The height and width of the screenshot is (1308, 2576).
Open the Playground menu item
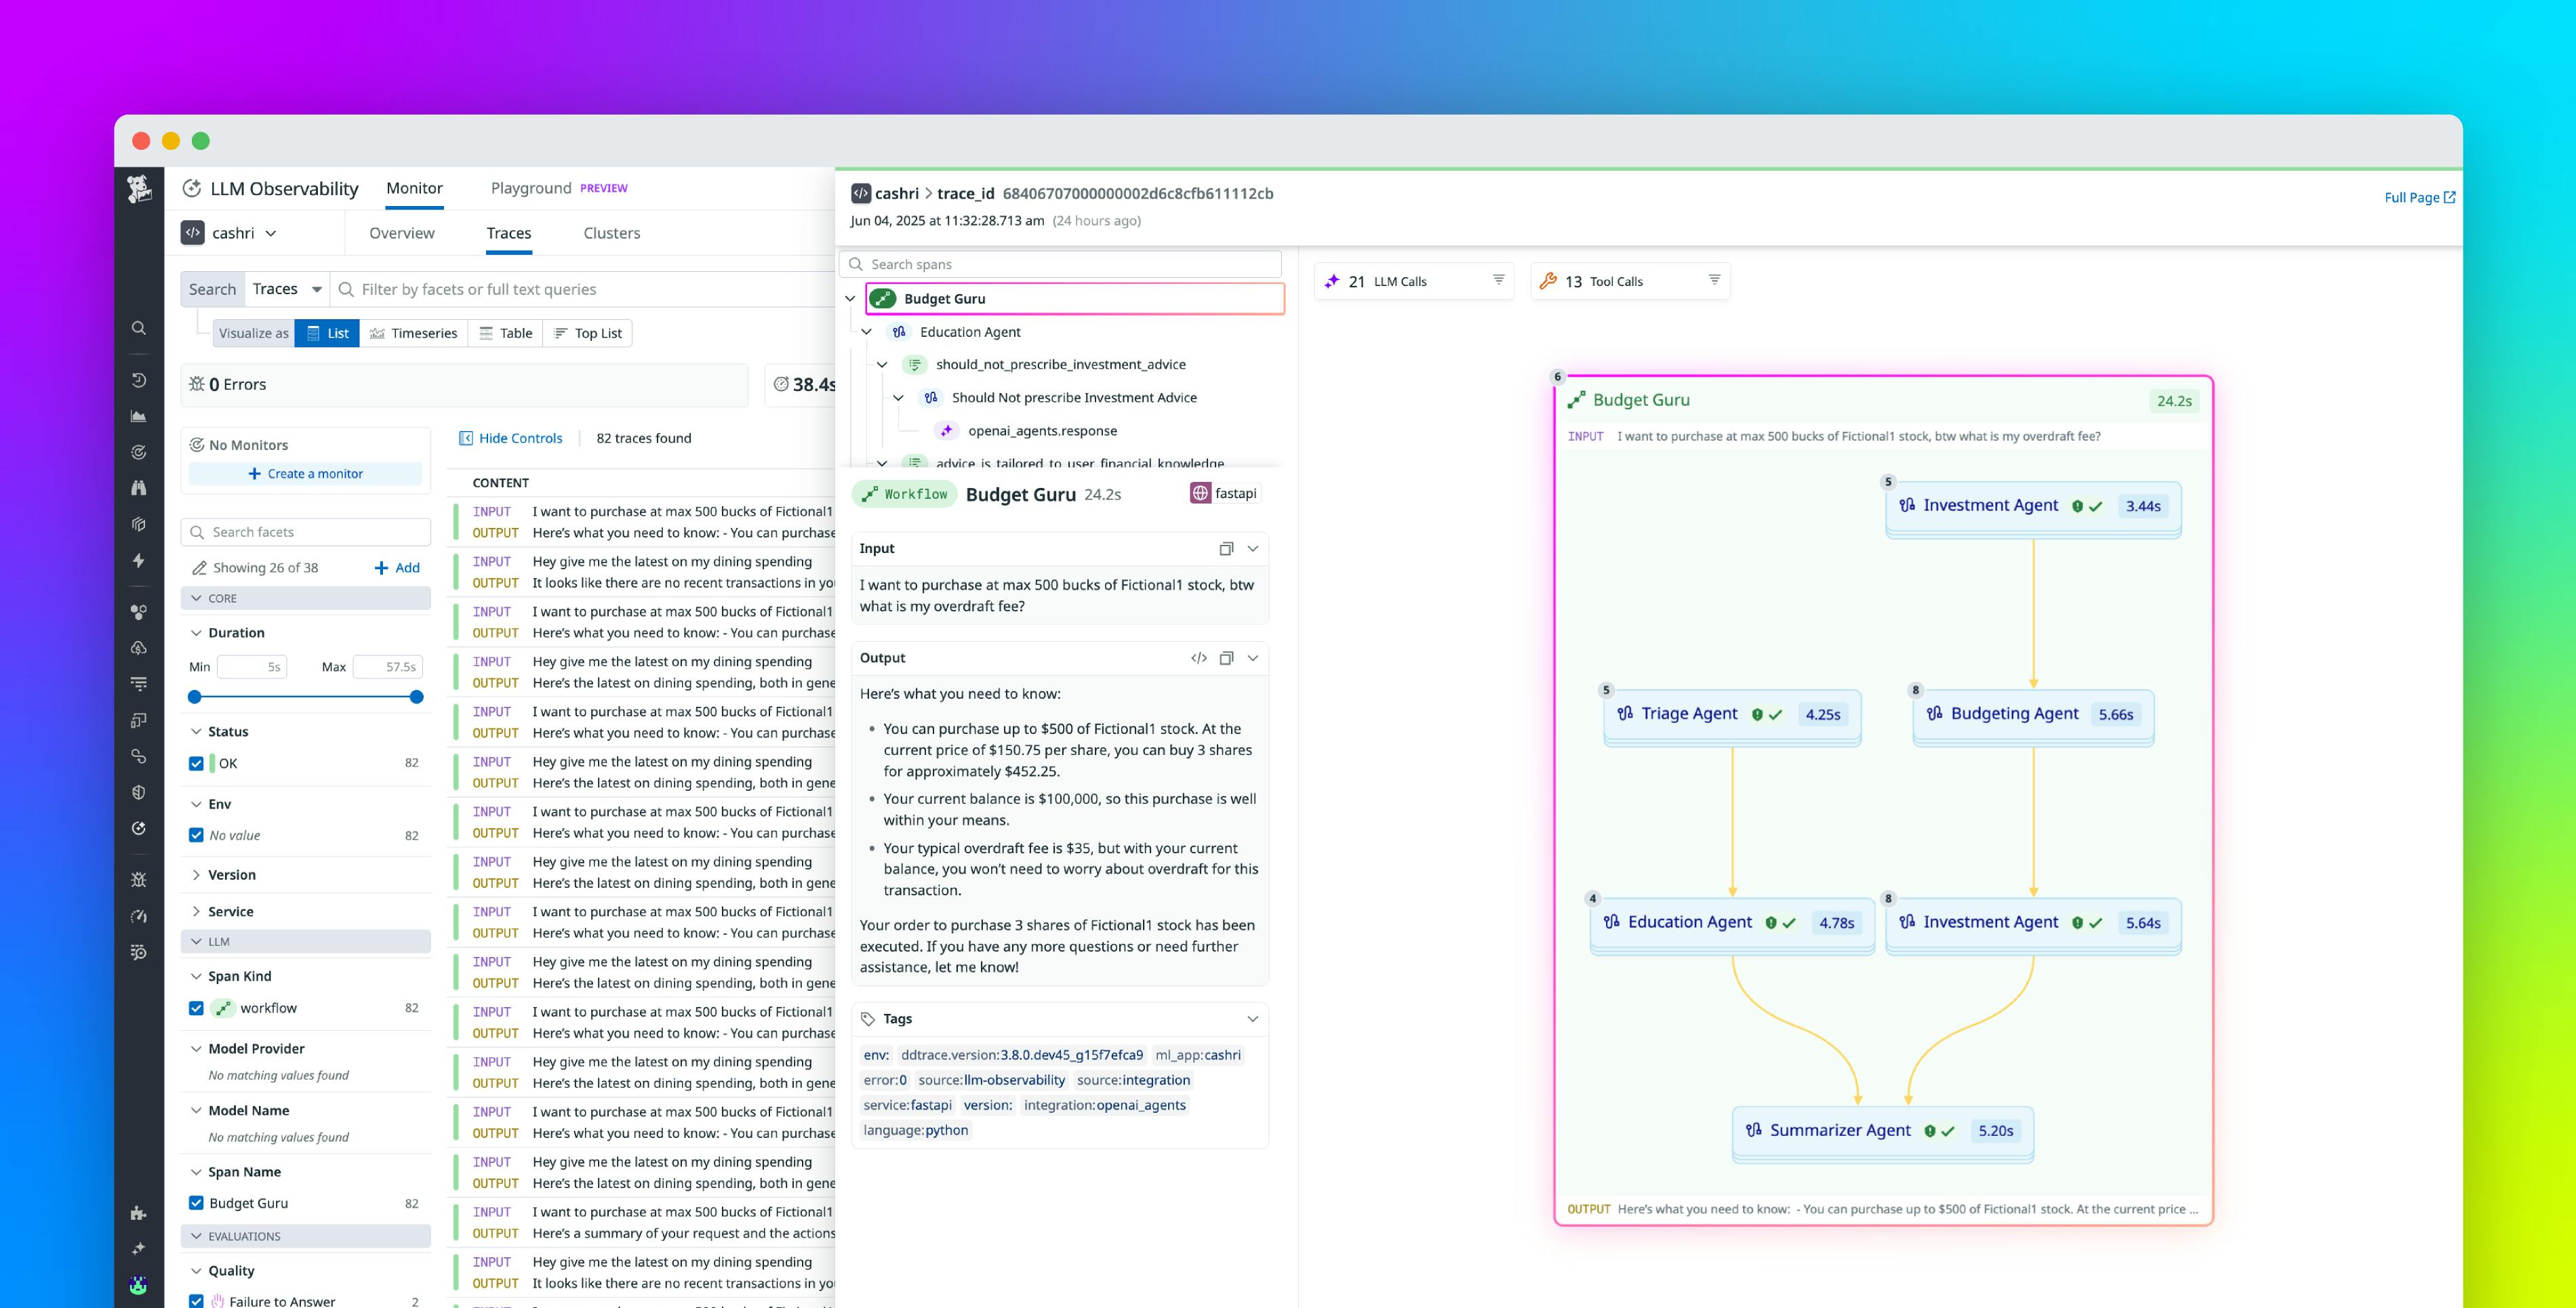(x=531, y=188)
